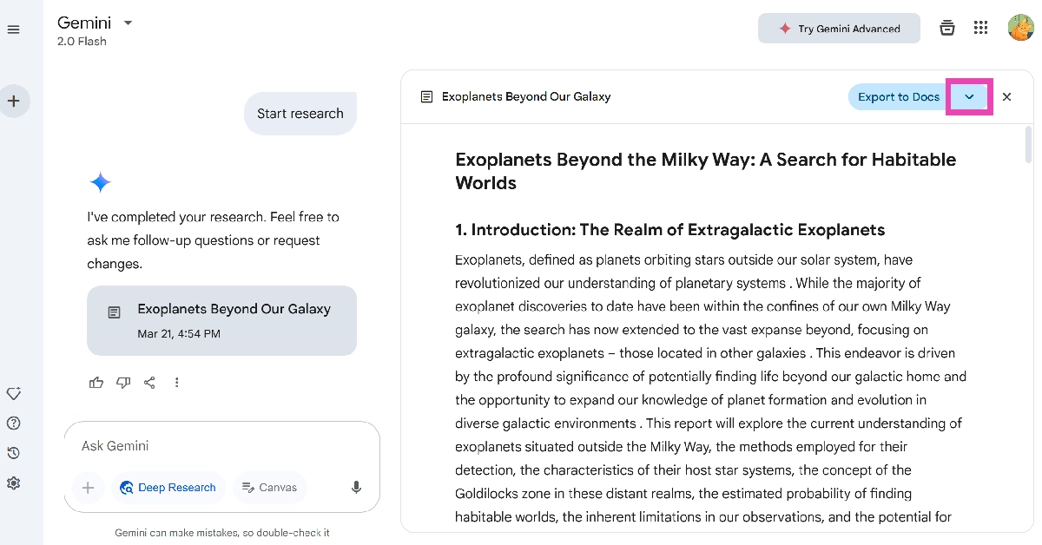The width and height of the screenshot is (1042, 545).
Task: Open Google apps grid icon
Action: (x=981, y=28)
